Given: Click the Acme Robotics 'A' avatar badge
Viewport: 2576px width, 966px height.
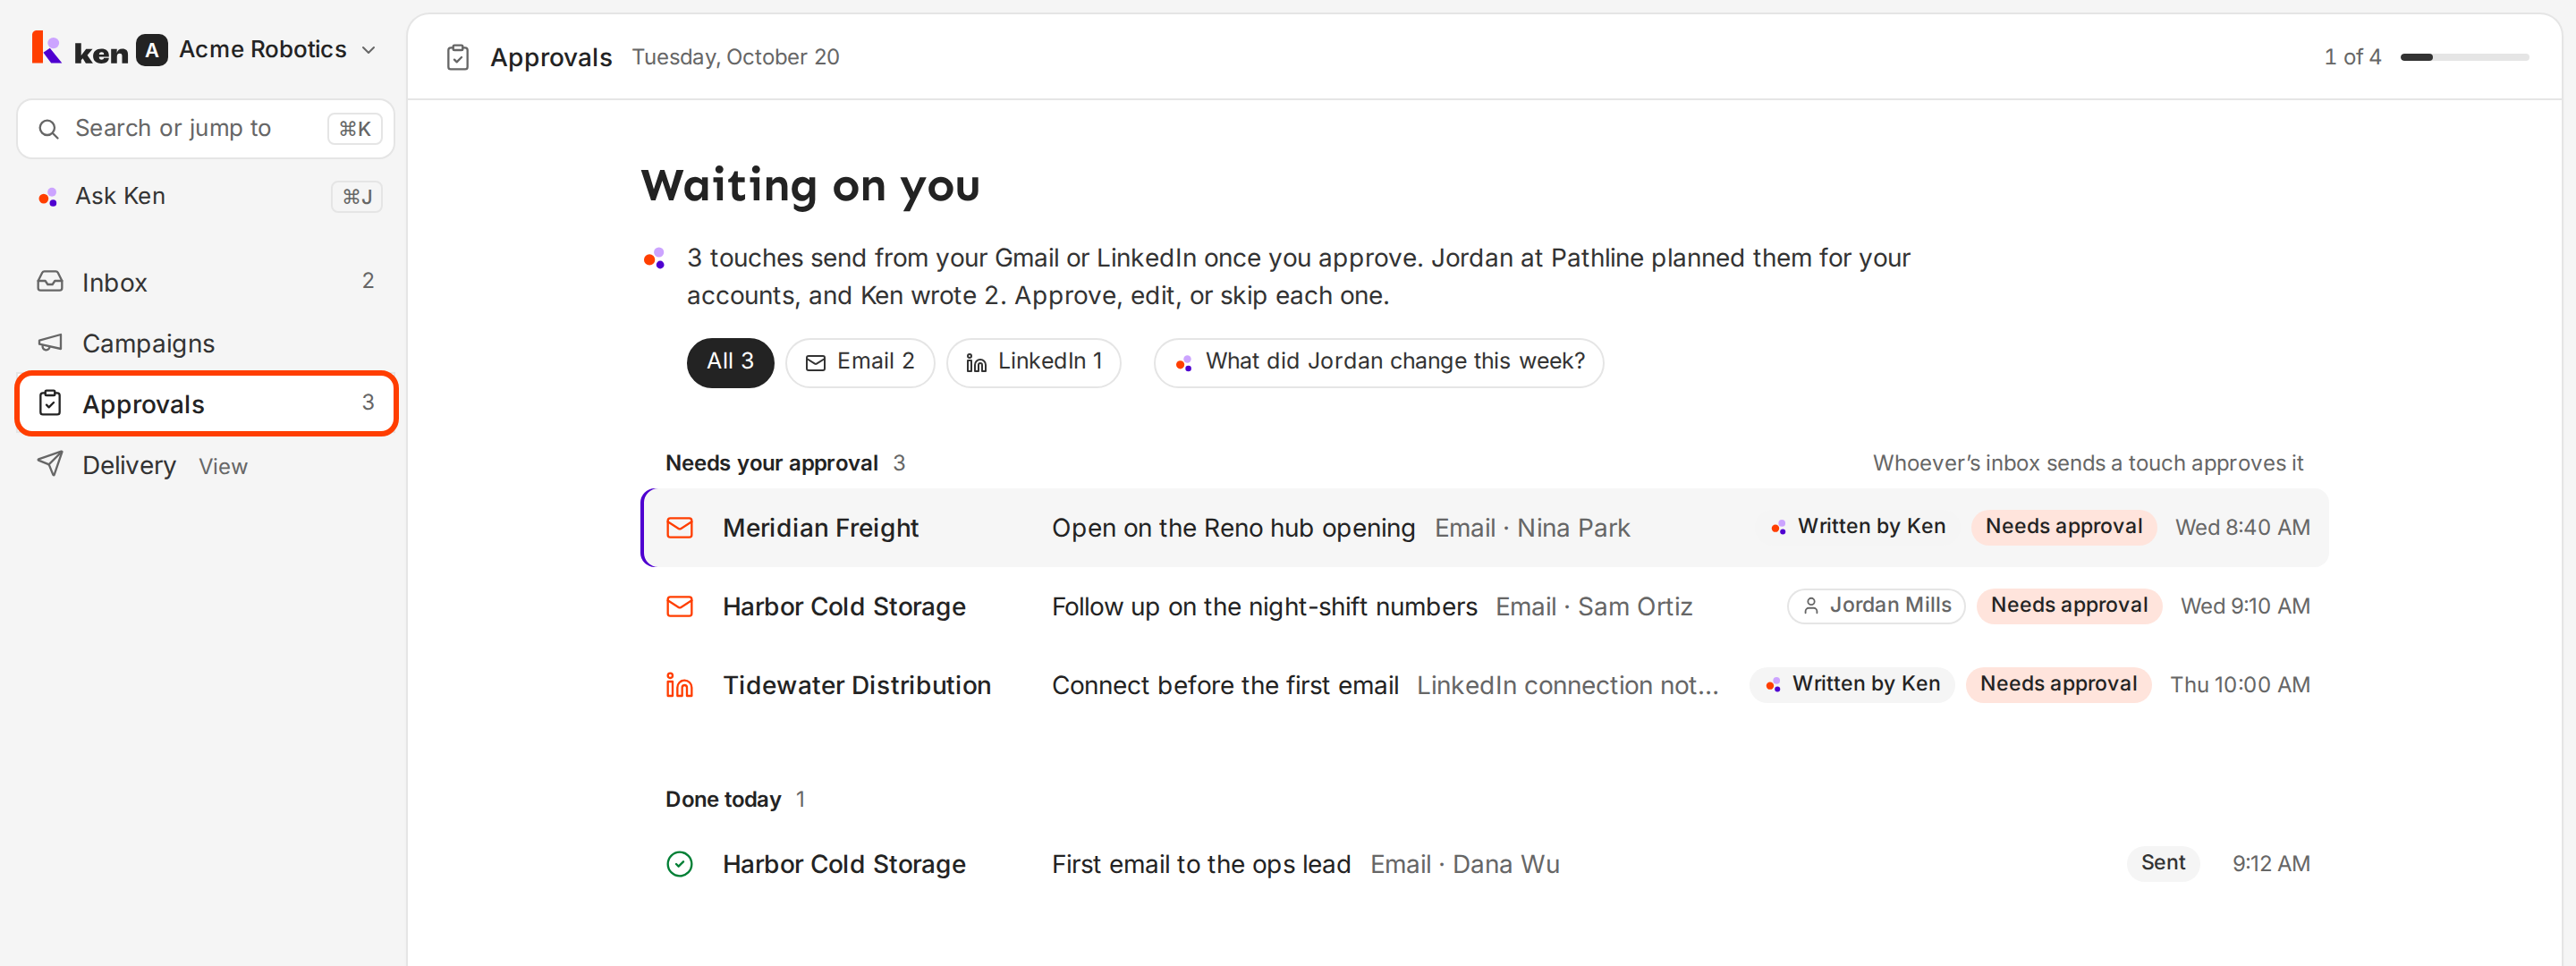Looking at the screenshot, I should click(151, 49).
